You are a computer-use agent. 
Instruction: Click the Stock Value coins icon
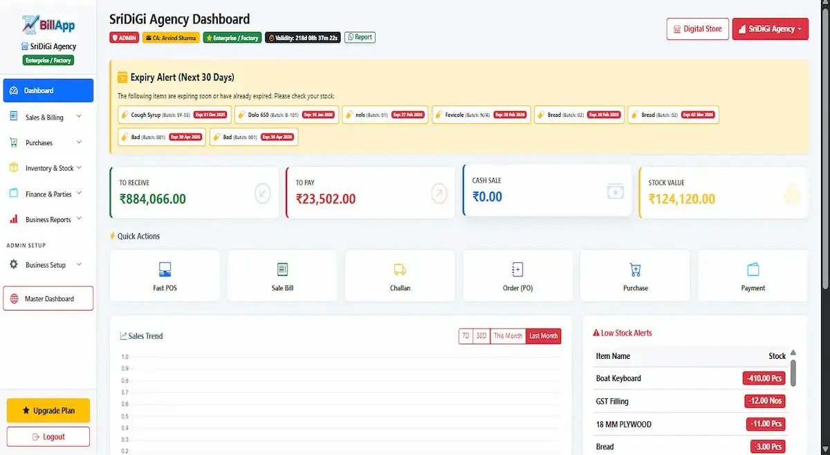tap(792, 194)
